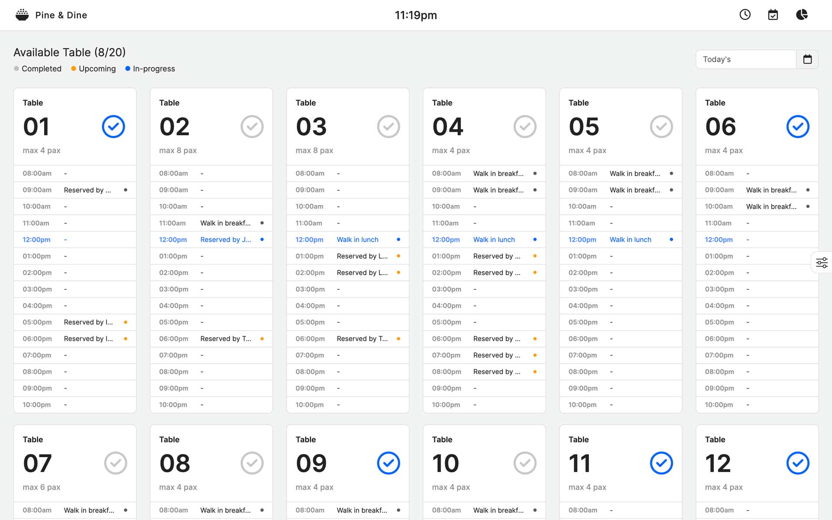This screenshot has width=832, height=520.
Task: Select Table 06 10:00am Walk in breakfast
Action: coord(771,207)
